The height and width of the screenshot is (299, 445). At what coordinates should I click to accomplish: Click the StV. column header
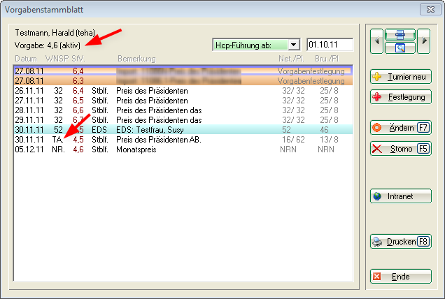click(78, 59)
